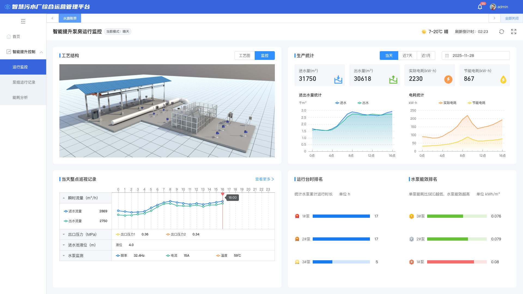Click 查看更多 link for patrol records
The image size is (523, 294).
point(264,179)
